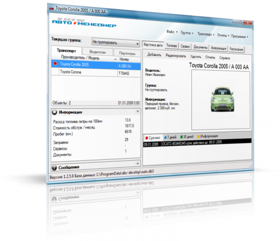Click the Объекты: 2 status text

(62, 103)
